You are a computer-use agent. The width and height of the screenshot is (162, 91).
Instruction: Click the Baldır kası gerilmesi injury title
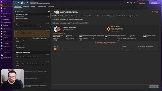(x=117, y=28)
